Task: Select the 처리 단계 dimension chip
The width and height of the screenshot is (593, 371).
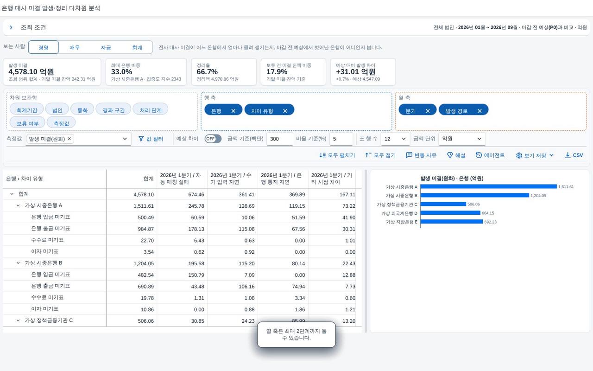Action: (x=151, y=109)
